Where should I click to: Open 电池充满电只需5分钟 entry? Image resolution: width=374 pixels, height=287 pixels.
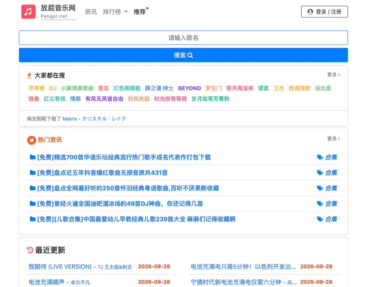coord(243,267)
